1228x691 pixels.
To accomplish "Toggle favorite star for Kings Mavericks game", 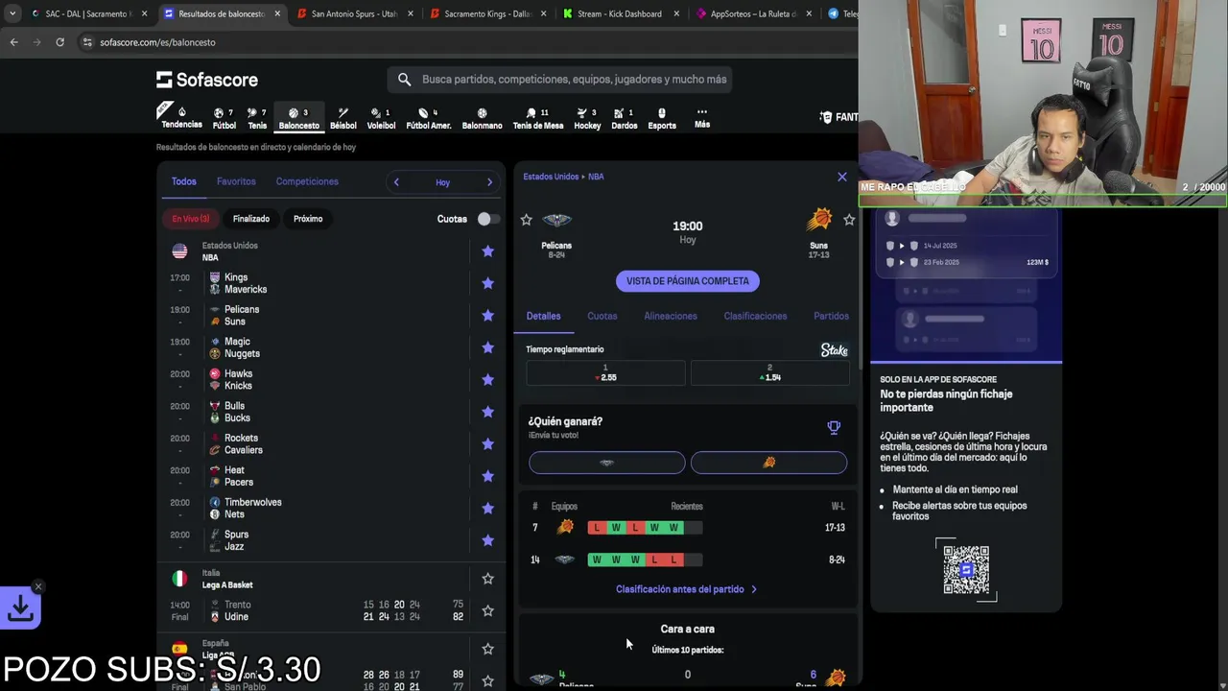I will point(487,283).
